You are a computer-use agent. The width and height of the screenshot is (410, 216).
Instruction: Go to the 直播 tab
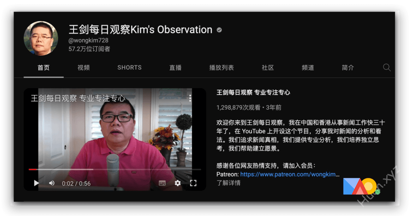coord(175,68)
